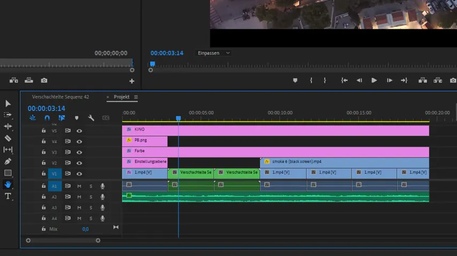Select the Ripple Edit tool
This screenshot has height=256, width=457.
[8, 126]
